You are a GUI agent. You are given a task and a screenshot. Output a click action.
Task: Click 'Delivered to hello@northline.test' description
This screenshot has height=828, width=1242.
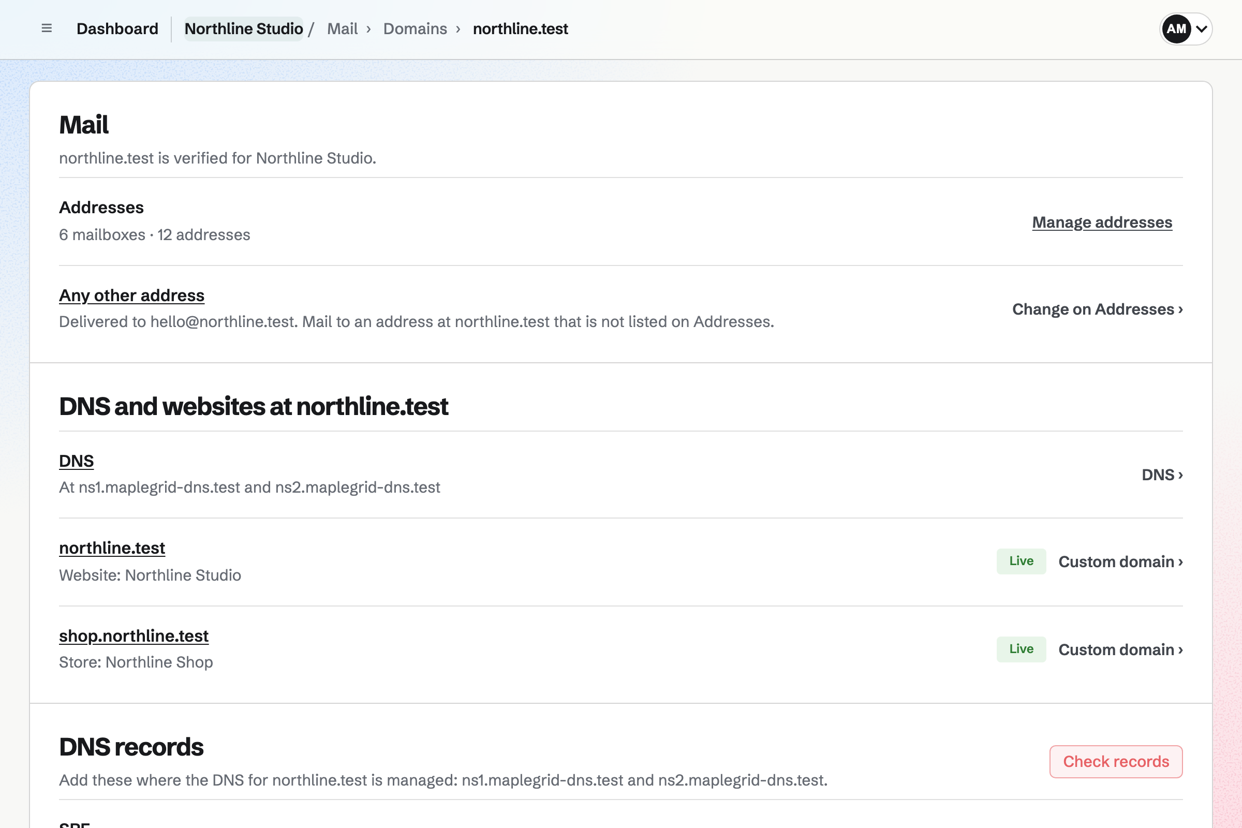(x=417, y=322)
